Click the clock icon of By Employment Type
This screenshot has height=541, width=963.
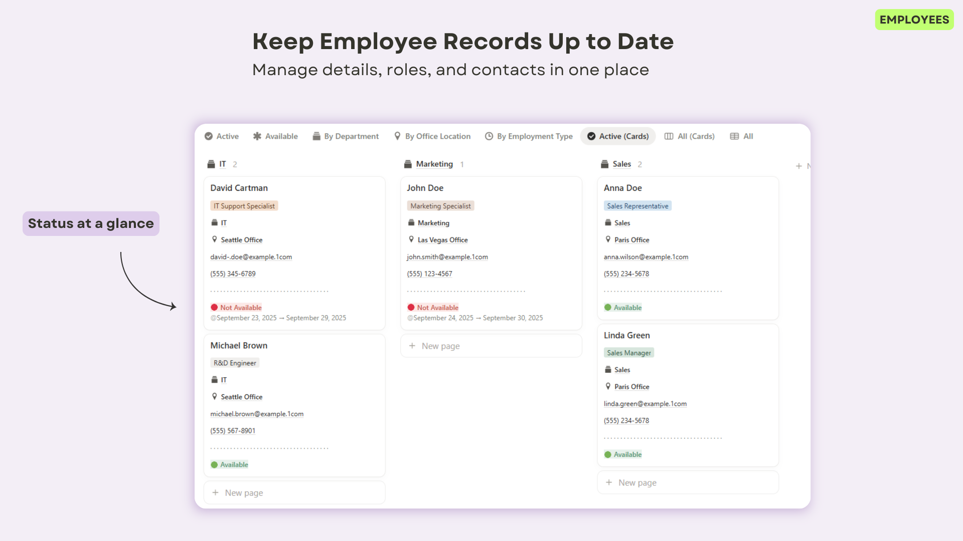pos(489,136)
